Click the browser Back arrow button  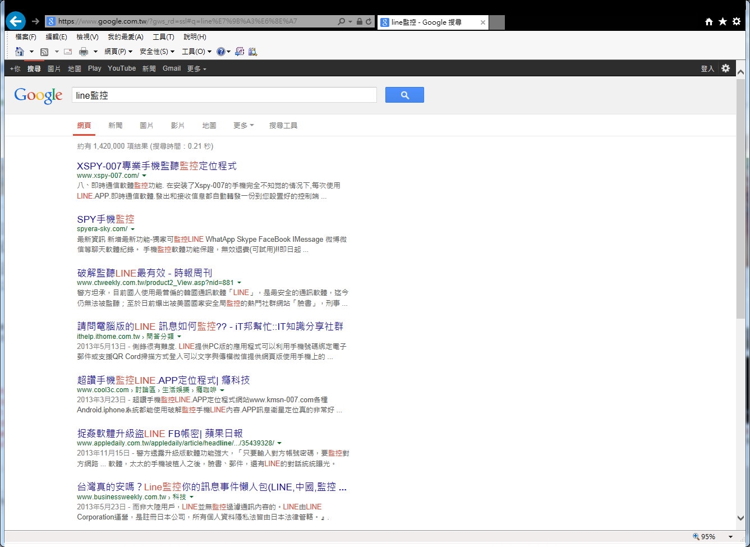tap(16, 21)
